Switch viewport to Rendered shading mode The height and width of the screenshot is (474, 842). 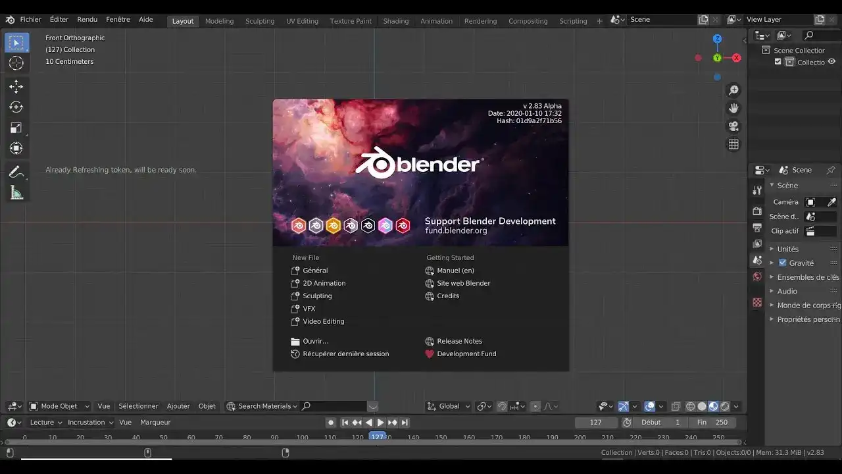click(x=726, y=406)
